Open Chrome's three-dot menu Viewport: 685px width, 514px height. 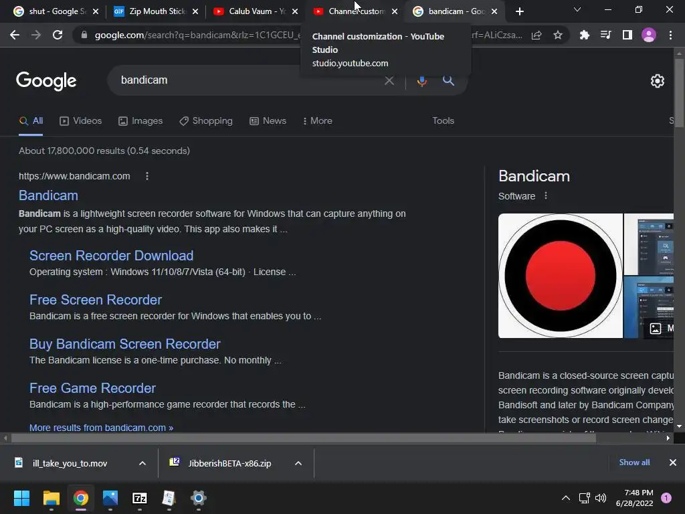tap(670, 35)
